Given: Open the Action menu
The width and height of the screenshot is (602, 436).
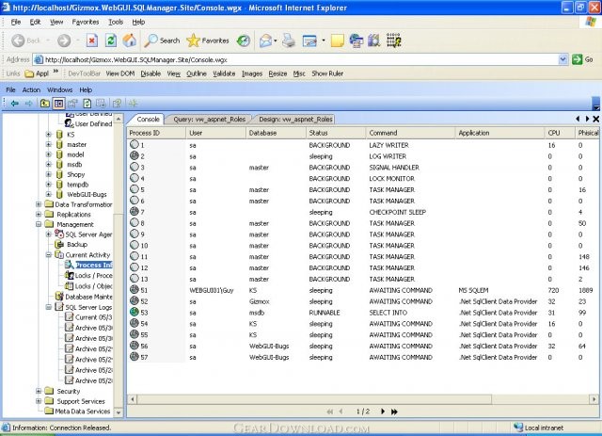Looking at the screenshot, I should coord(31,90).
